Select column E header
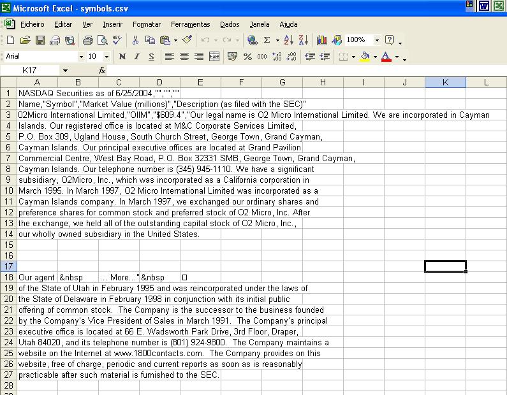 coord(200,82)
